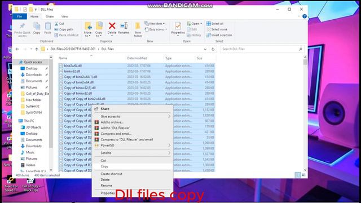The width and height of the screenshot is (361, 203).
Task: Choose Copy in context menu
Action: (x=133, y=166)
